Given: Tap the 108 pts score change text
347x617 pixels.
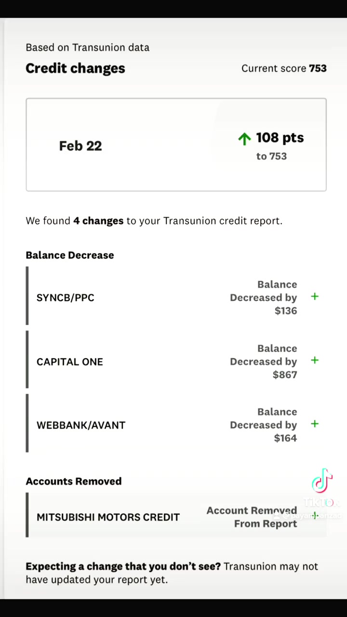Looking at the screenshot, I should click(x=280, y=138).
